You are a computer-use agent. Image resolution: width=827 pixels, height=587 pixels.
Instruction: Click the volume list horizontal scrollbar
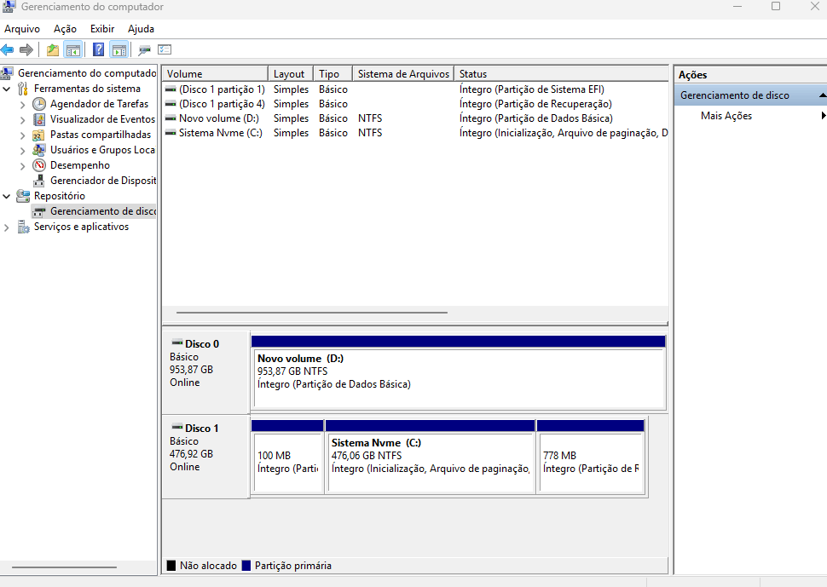(312, 313)
